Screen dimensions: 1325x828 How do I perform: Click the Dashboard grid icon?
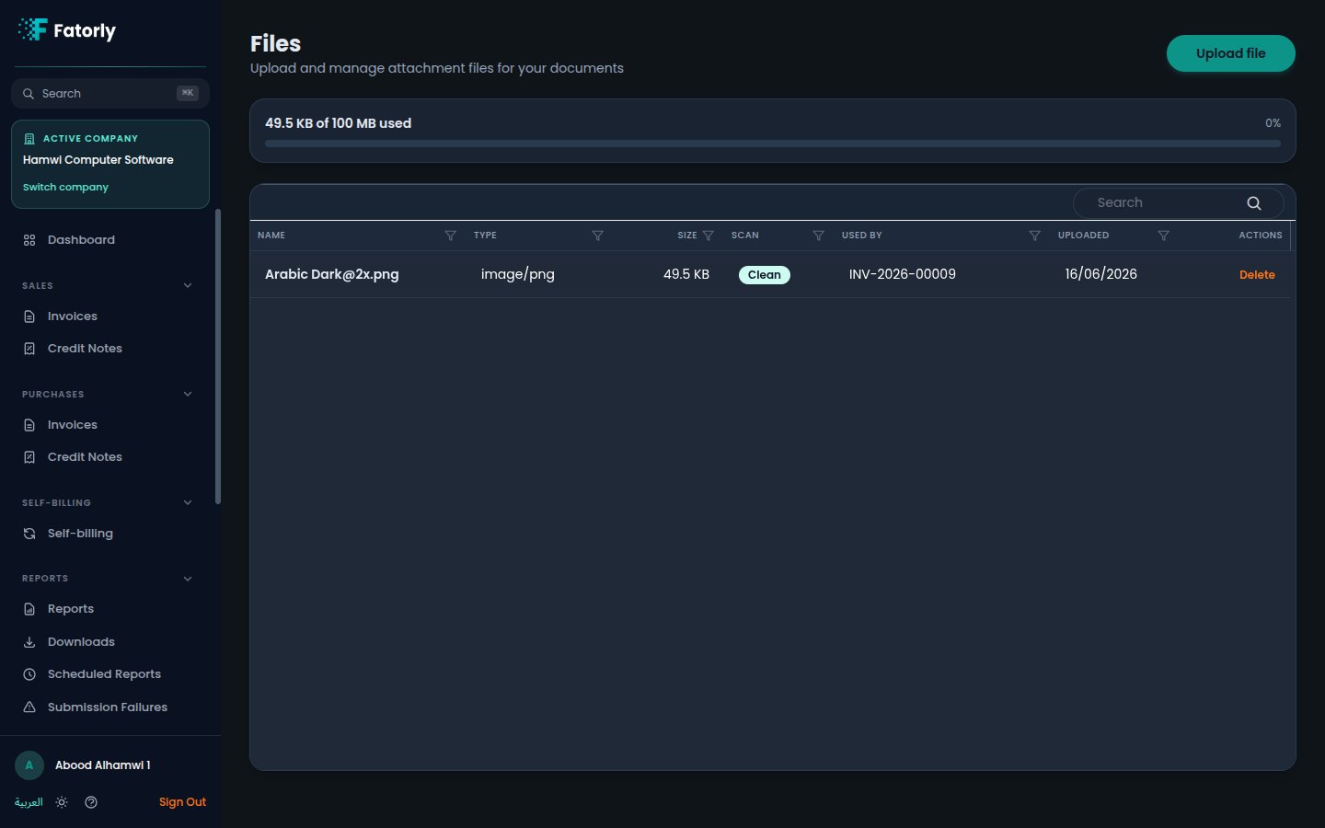(x=29, y=240)
